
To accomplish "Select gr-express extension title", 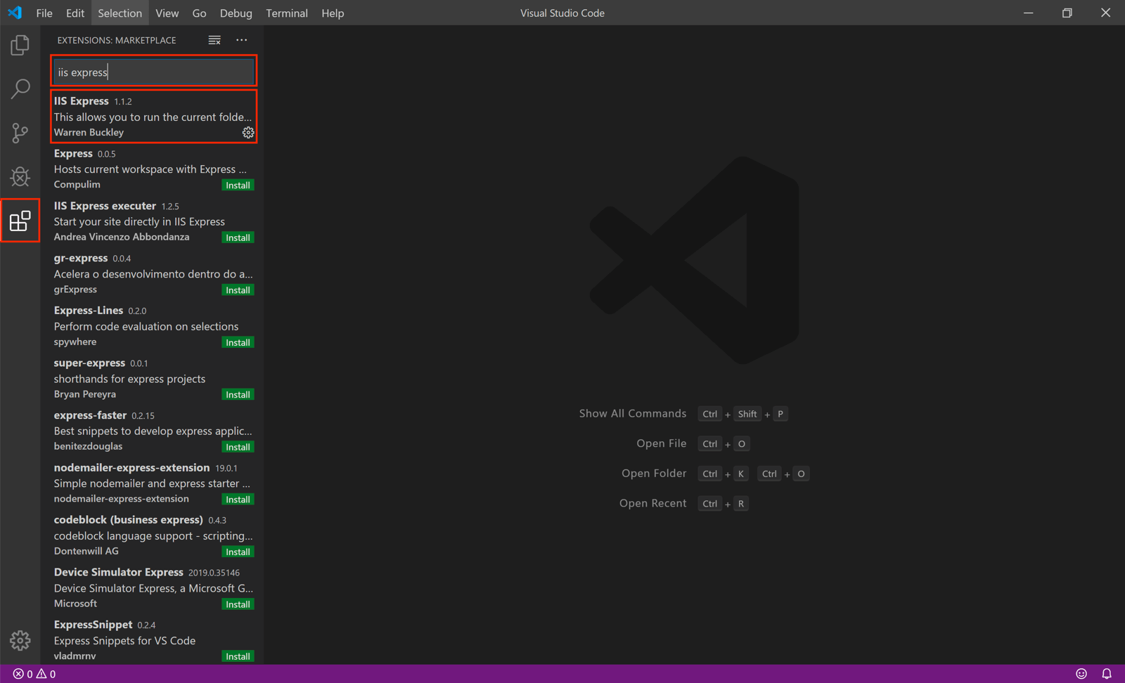I will [81, 258].
